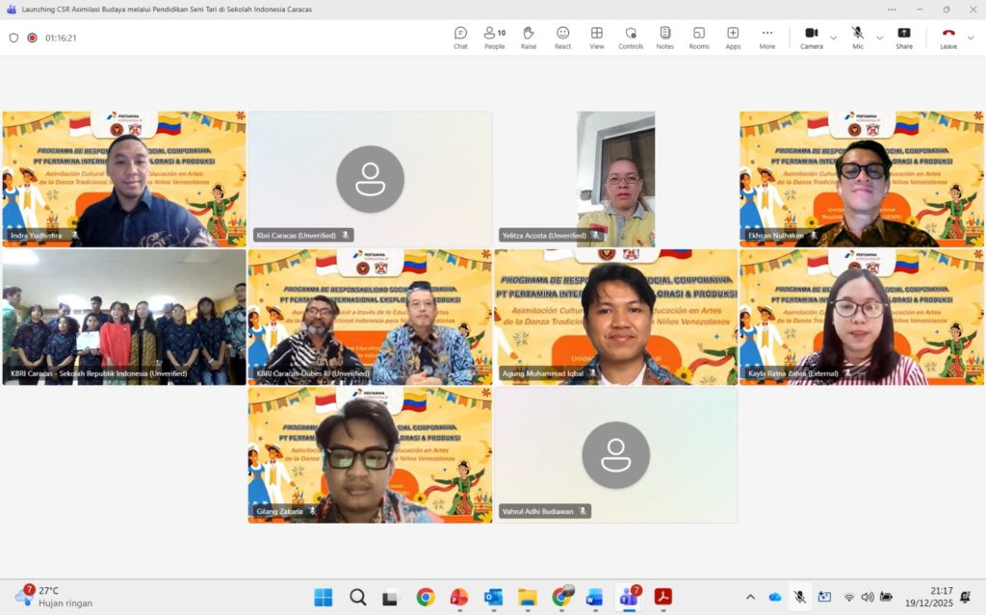Viewport: 986px width, 615px height.
Task: Select Yelitza Acosta's video tile
Action: pos(616,179)
